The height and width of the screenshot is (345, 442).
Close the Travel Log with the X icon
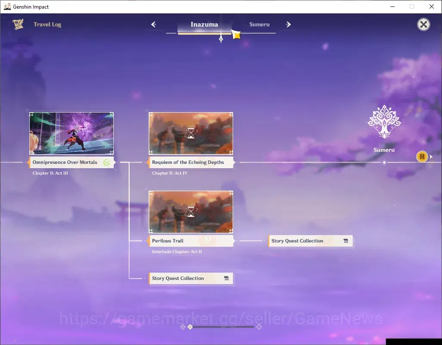(x=423, y=25)
